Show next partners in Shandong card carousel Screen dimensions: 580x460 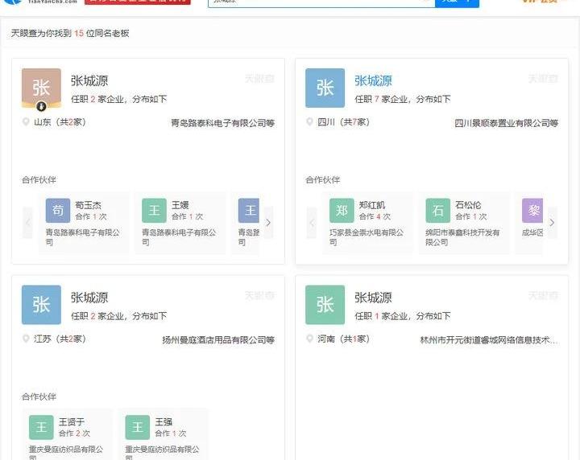[268, 223]
